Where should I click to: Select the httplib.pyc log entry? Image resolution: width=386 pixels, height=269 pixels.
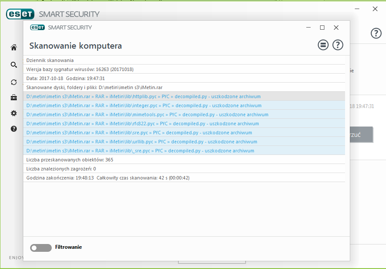(x=184, y=96)
